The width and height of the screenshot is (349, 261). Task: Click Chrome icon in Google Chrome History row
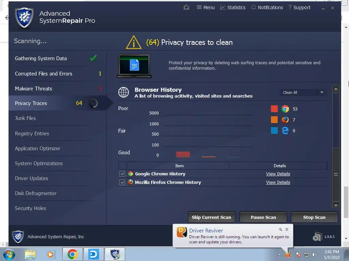point(131,174)
